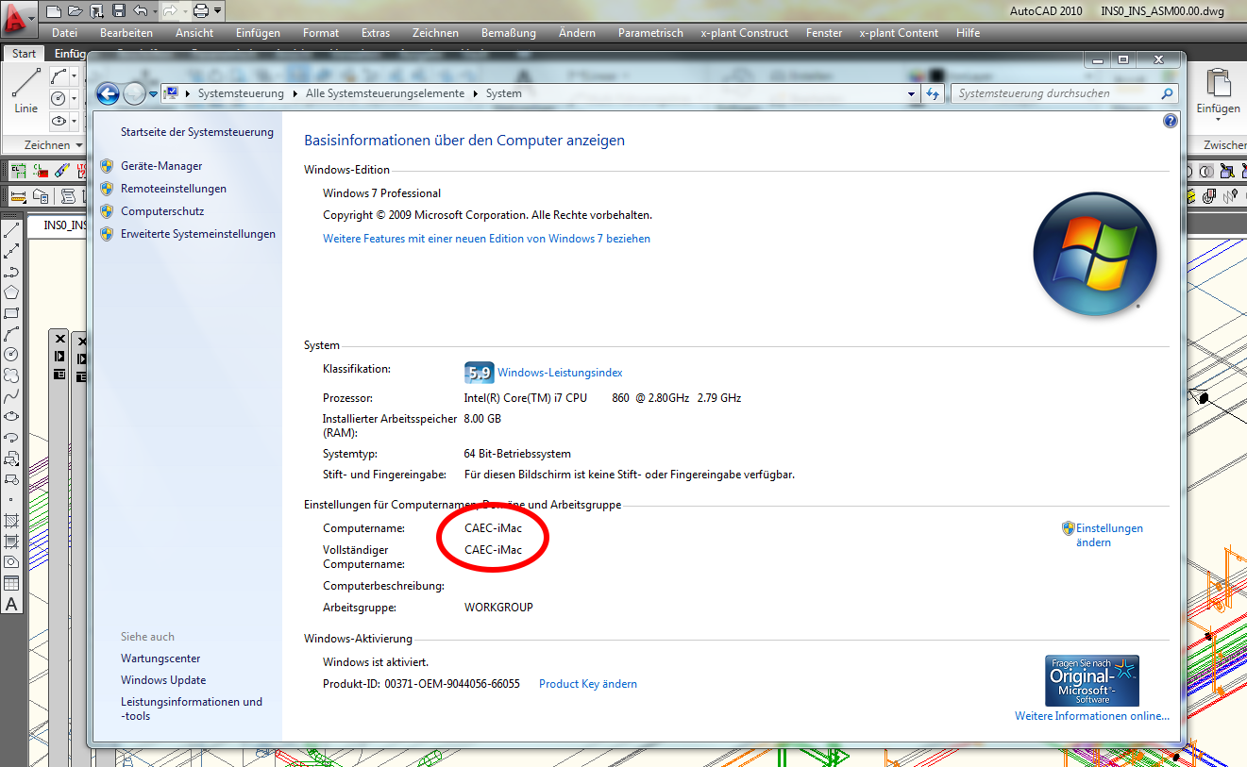Click Einstellungen ändern link
The width and height of the screenshot is (1247, 767).
pyautogui.click(x=1109, y=535)
